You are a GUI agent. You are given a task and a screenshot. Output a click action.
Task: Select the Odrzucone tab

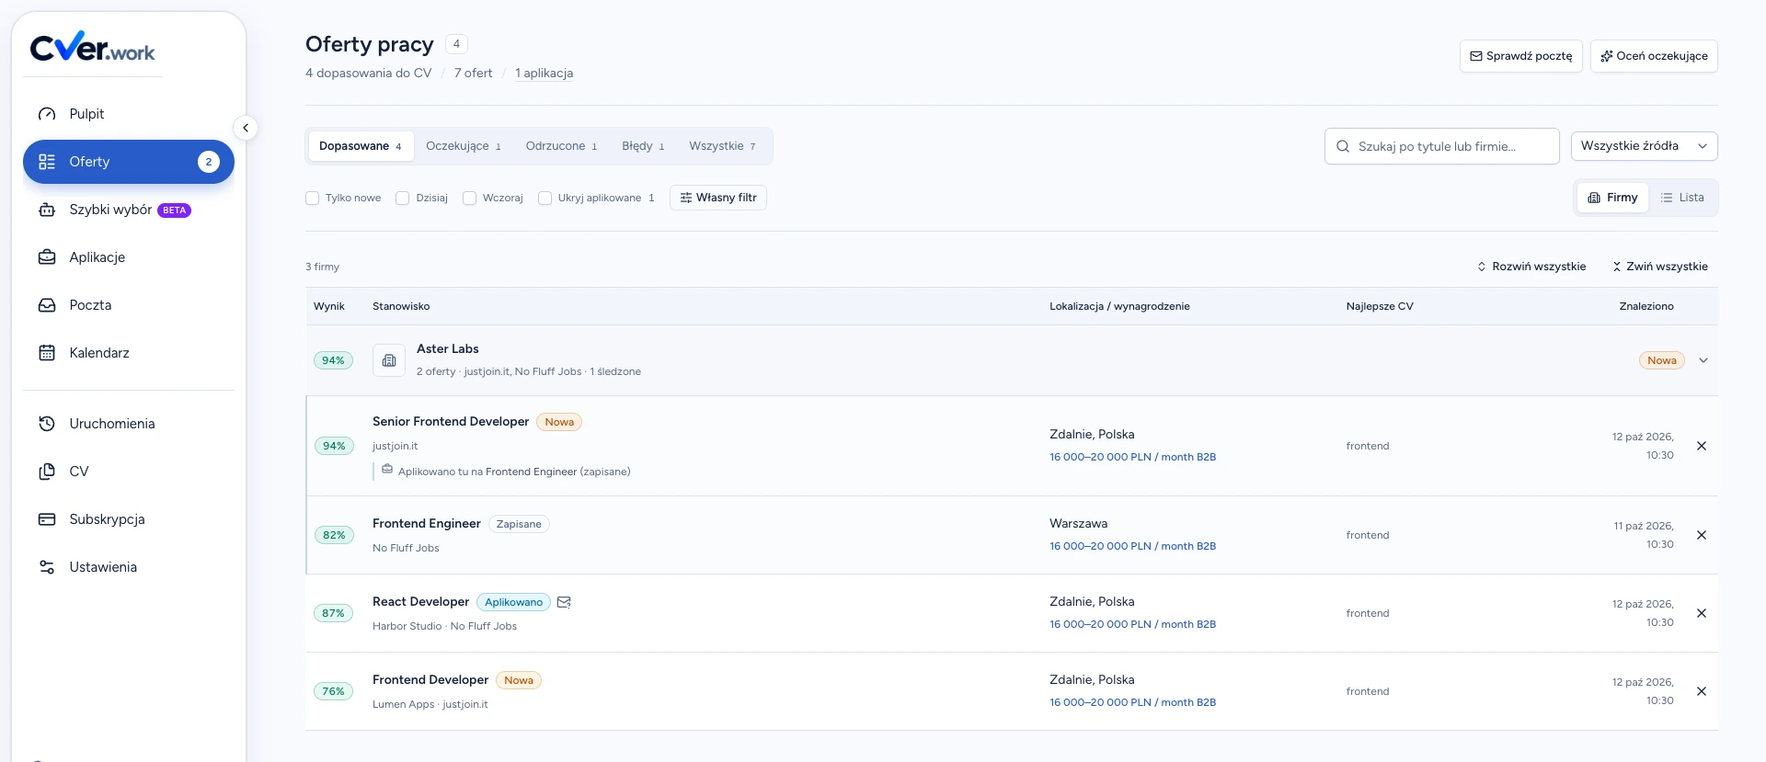coord(561,146)
